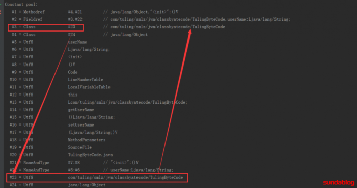Viewport: 357px width, 188px height.
Task: Click the #3 = Class entry in red box
Action: [x=45, y=28]
